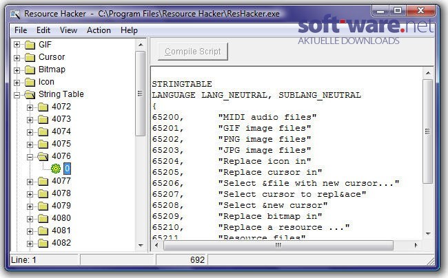
Task: Open the View menu
Action: point(68,30)
